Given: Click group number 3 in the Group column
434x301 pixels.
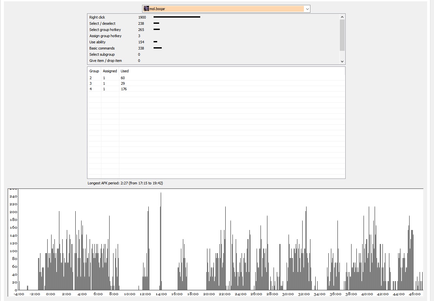Looking at the screenshot, I should [x=91, y=83].
